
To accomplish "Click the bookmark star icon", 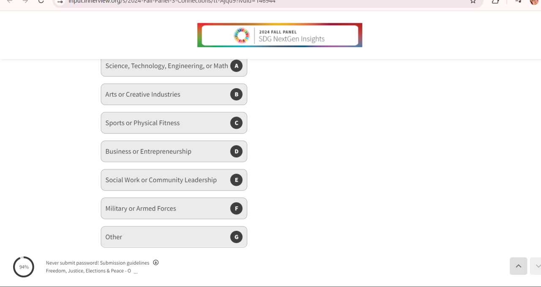I will coord(473,1).
